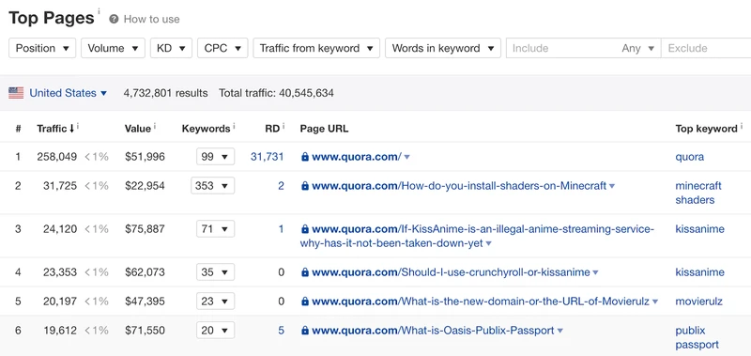Open the What-is-Oasis-Publix-Passport URL
Viewport: 751px width, 356px height.
tap(433, 330)
